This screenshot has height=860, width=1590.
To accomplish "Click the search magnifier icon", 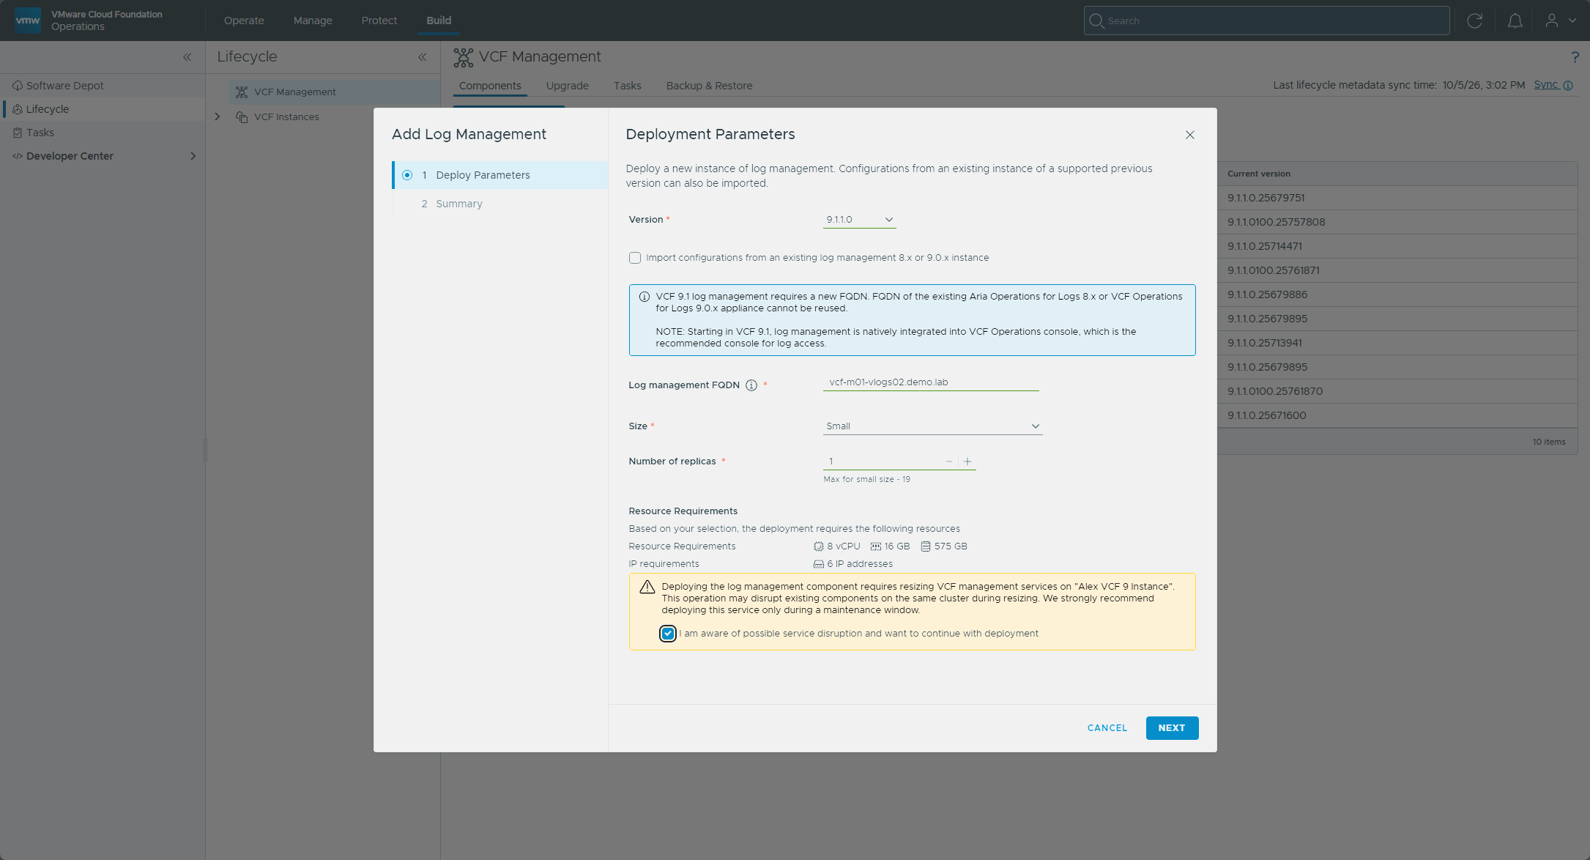I will [1096, 21].
